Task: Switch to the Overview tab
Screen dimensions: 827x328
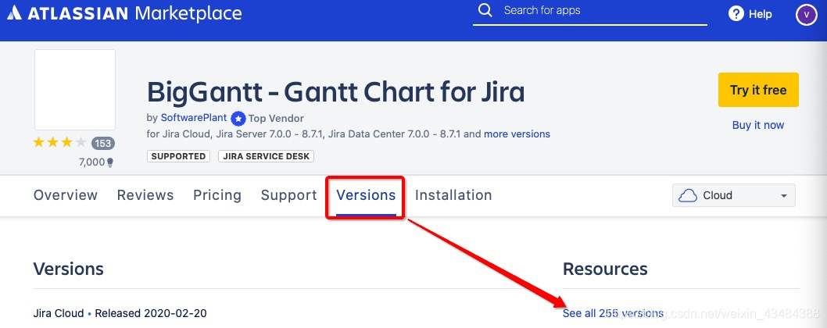Action: point(66,195)
